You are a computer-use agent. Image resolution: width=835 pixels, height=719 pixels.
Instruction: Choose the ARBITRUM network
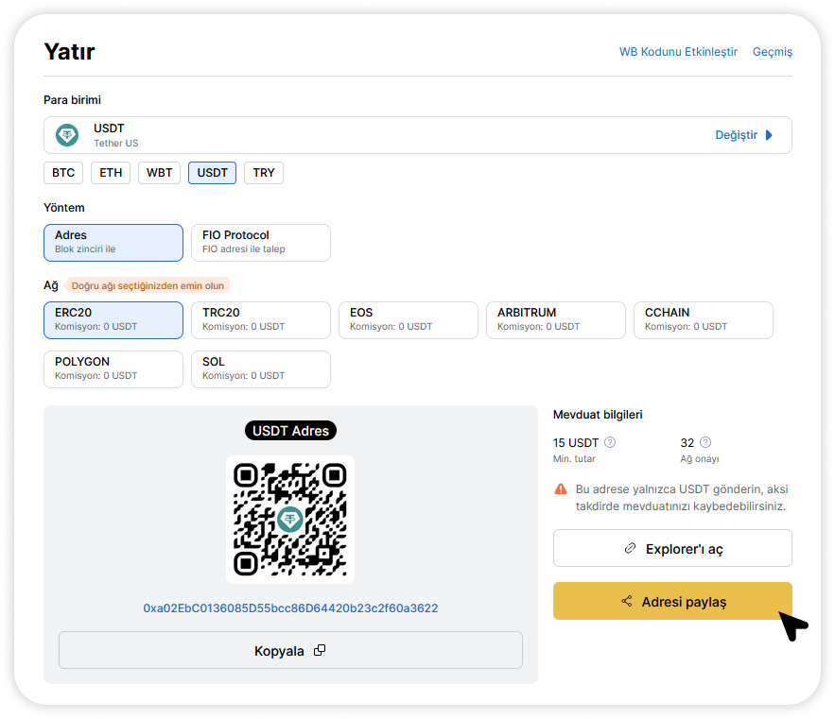(x=555, y=319)
